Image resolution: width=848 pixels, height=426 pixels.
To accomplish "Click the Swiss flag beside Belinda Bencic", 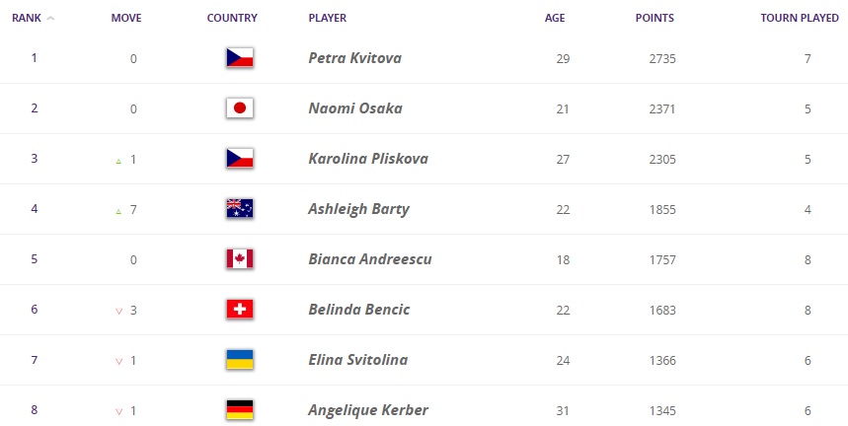I will [240, 310].
